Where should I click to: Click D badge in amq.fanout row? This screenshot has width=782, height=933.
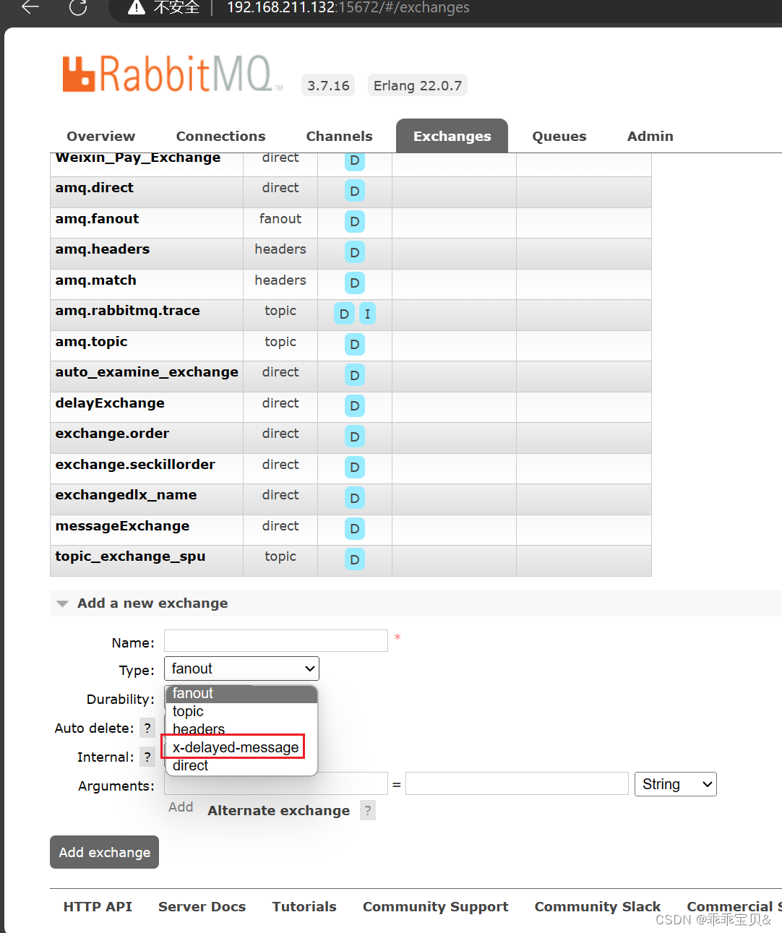[x=355, y=222]
